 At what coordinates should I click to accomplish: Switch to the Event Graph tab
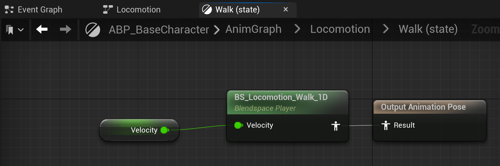[34, 10]
